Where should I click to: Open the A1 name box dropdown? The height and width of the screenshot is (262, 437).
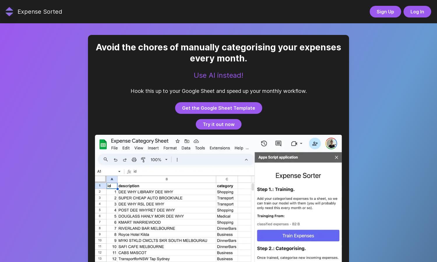[119, 171]
